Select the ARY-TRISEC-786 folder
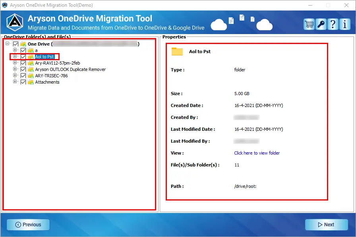Image resolution: width=356 pixels, height=237 pixels. pyautogui.click(x=51, y=76)
